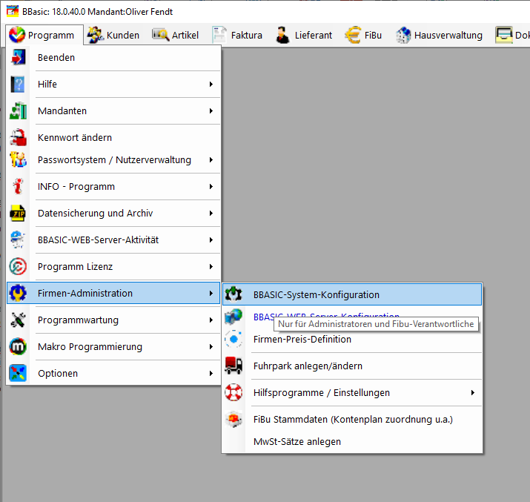Click the Programm menu color wheel icon
The image size is (530, 502).
17,35
